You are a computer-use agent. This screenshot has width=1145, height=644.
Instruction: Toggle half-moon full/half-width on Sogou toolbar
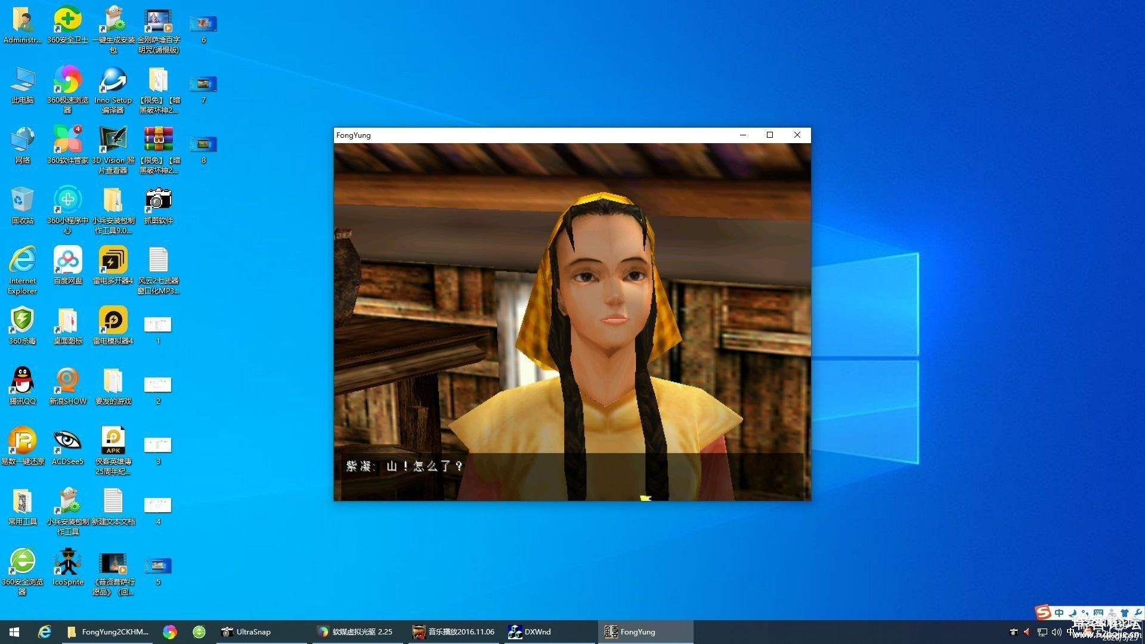[x=1073, y=613]
